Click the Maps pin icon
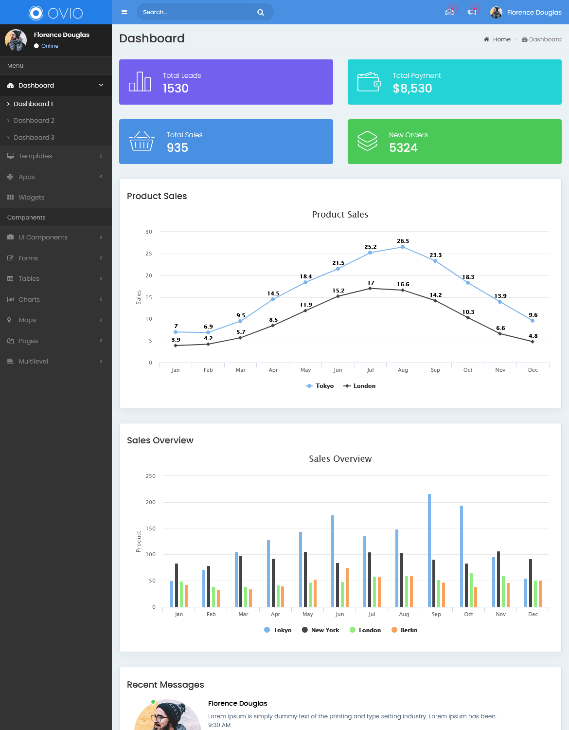Viewport: 569px width, 730px height. point(9,320)
